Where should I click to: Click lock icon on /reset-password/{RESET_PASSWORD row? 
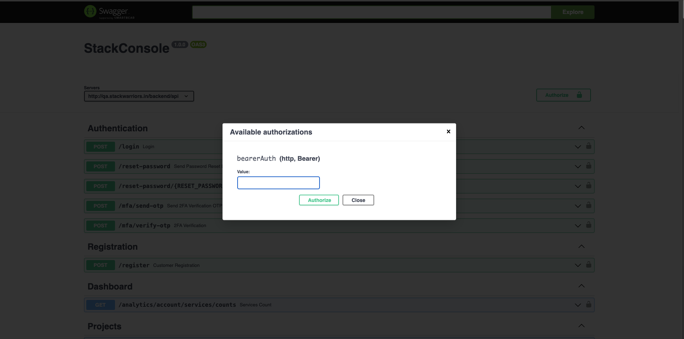coord(588,185)
